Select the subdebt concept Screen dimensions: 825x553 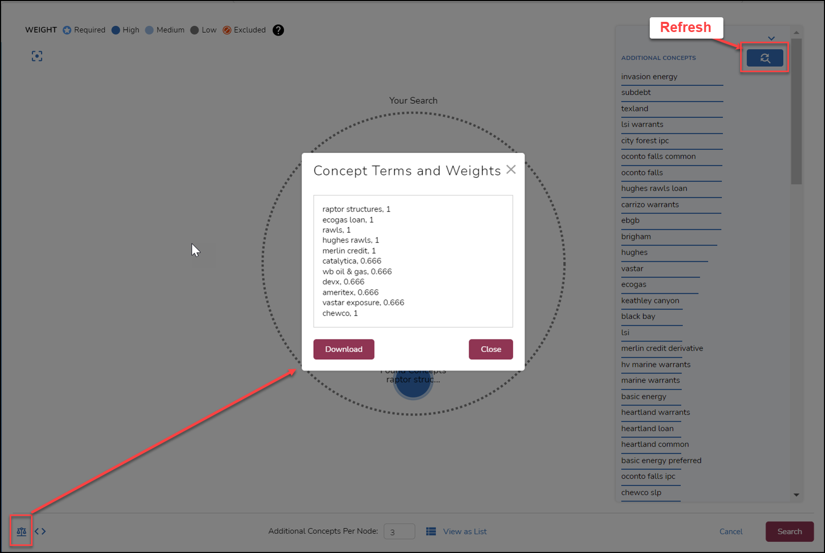pos(636,93)
